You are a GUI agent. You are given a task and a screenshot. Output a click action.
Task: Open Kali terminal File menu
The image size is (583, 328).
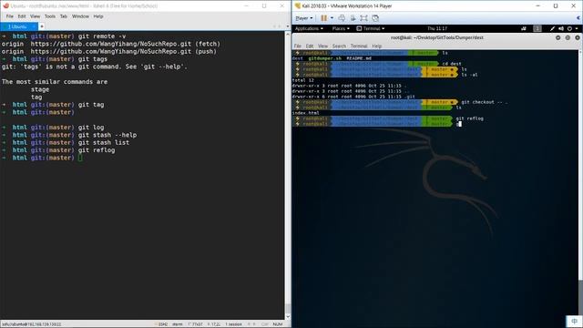click(x=298, y=46)
